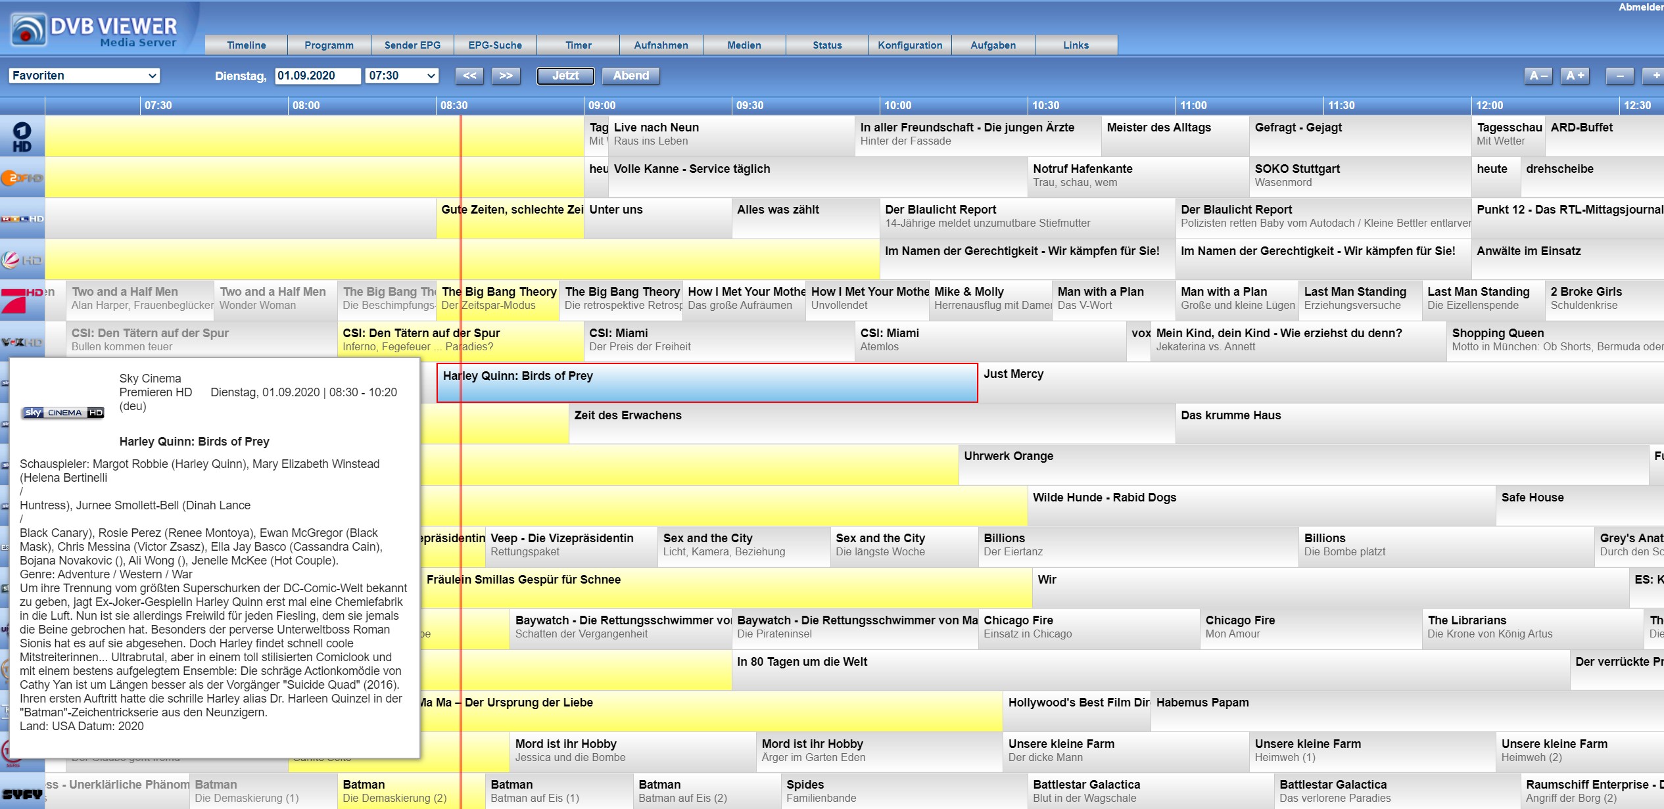Click the 10:30 time header marker
The width and height of the screenshot is (1664, 809).
[x=1045, y=105]
